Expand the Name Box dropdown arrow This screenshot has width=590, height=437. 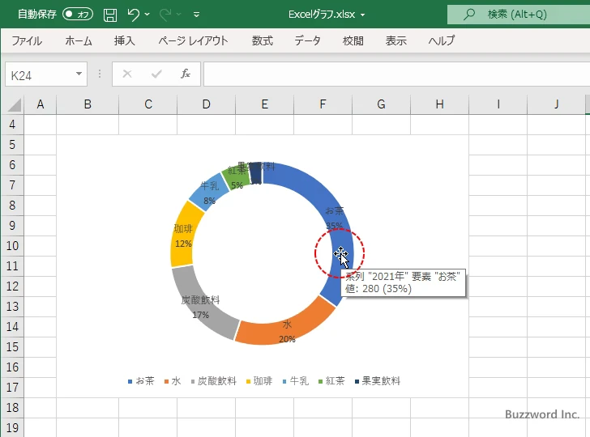[x=79, y=74]
